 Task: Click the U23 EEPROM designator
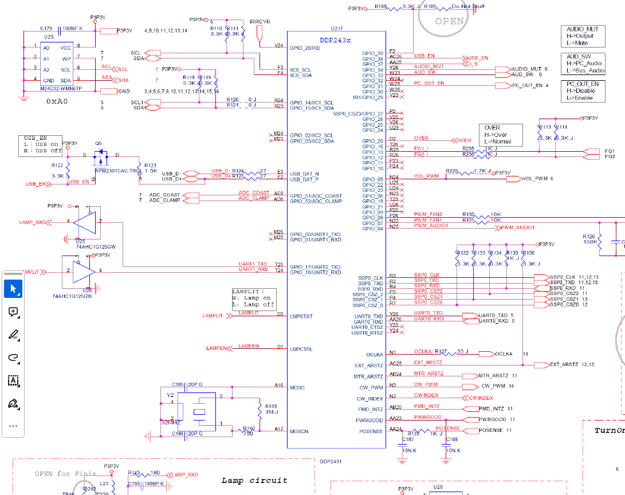pyautogui.click(x=49, y=37)
